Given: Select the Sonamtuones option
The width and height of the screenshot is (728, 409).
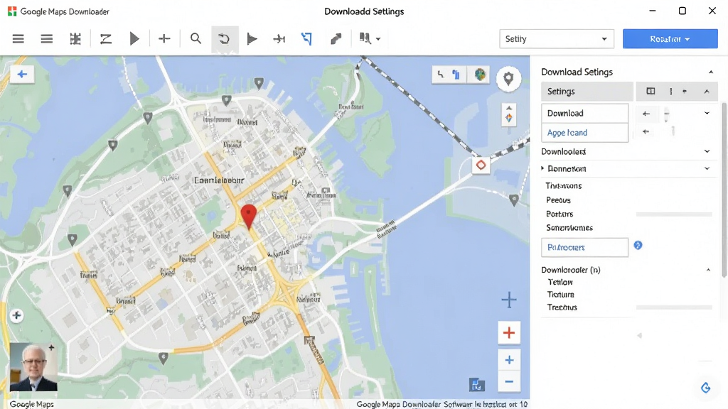Looking at the screenshot, I should 569,228.
